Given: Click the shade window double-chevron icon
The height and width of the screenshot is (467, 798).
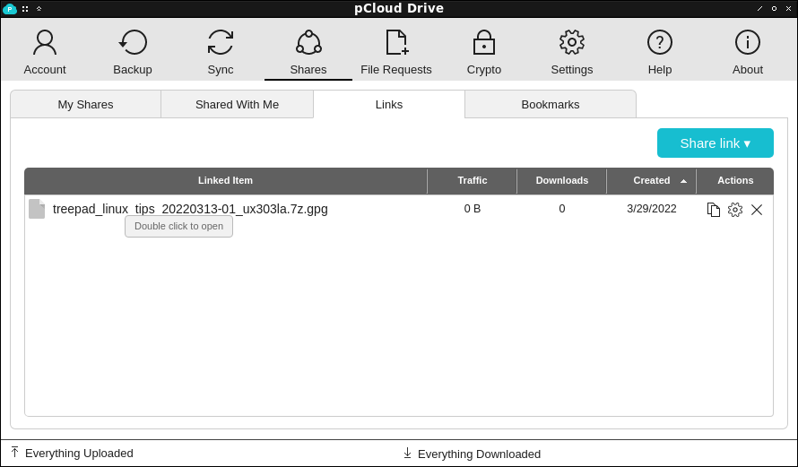Looking at the screenshot, I should point(39,9).
